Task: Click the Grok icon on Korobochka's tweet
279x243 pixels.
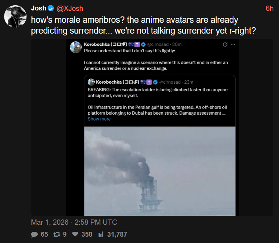Action: click(225, 44)
